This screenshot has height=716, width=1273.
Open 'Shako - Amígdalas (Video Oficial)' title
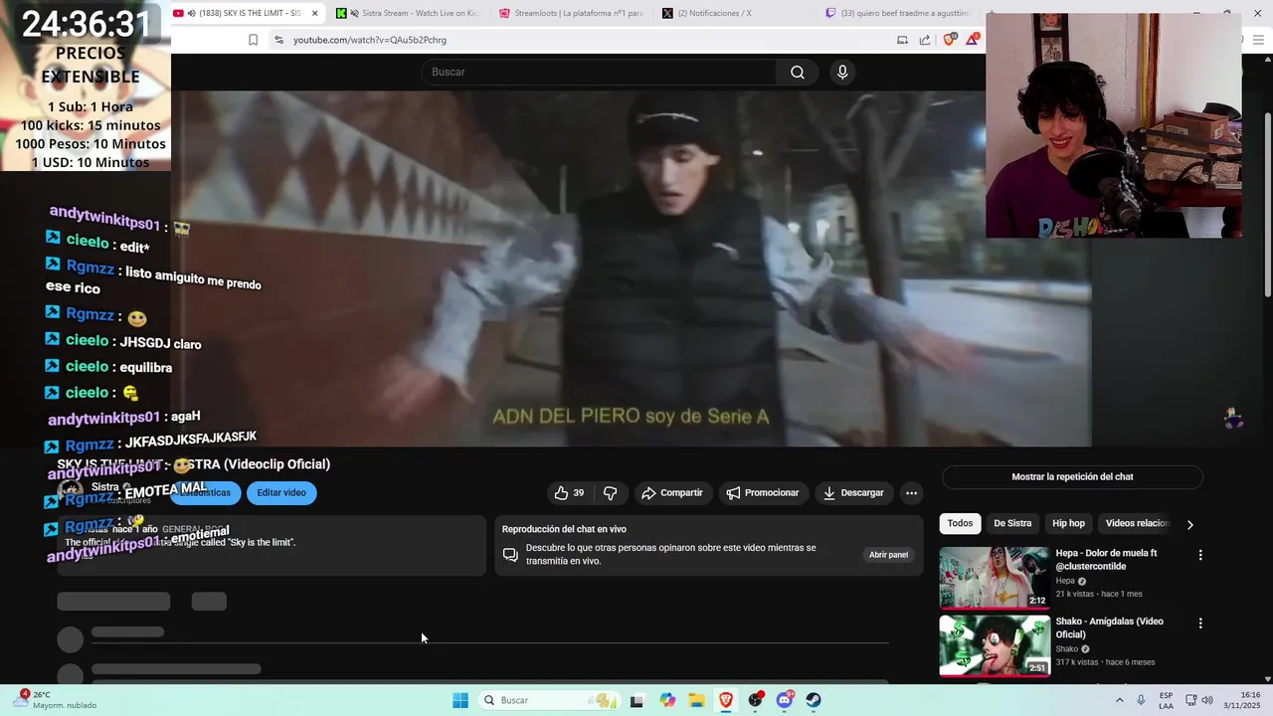(x=1109, y=627)
